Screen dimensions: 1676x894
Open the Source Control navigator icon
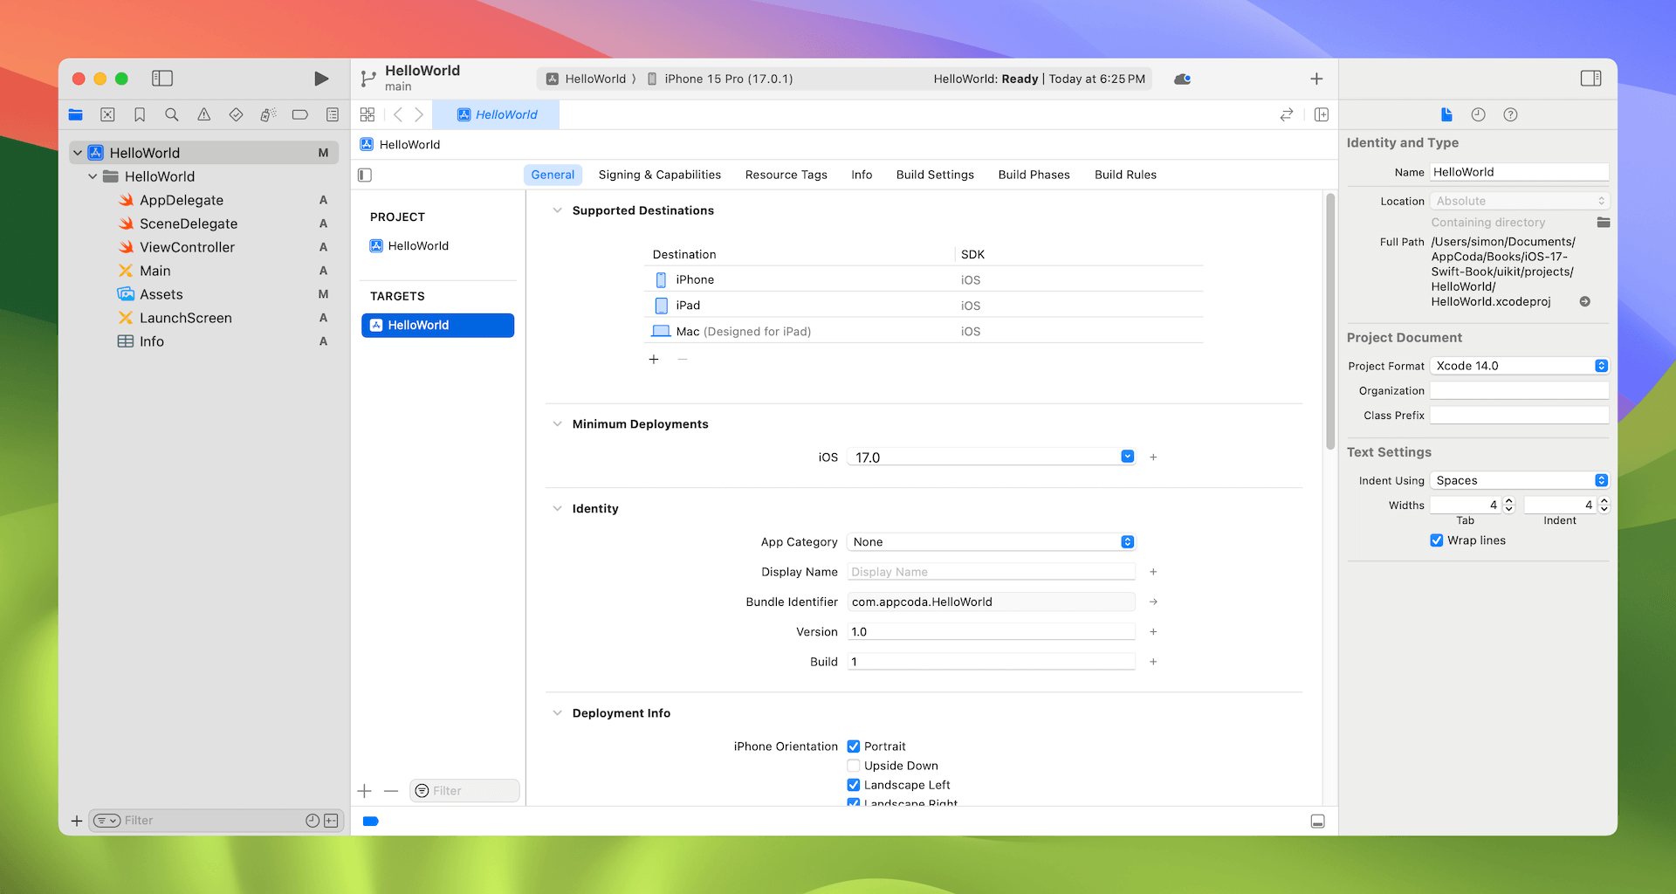[x=107, y=114]
